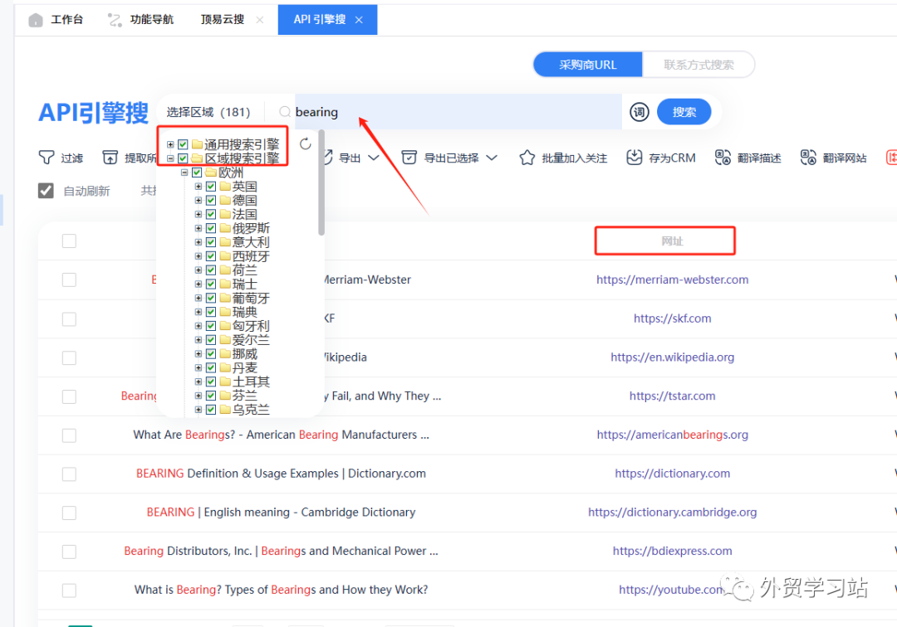Screen dimensions: 897x627
Task: Toggle the select-all checkbox in the table header
Action: [69, 241]
